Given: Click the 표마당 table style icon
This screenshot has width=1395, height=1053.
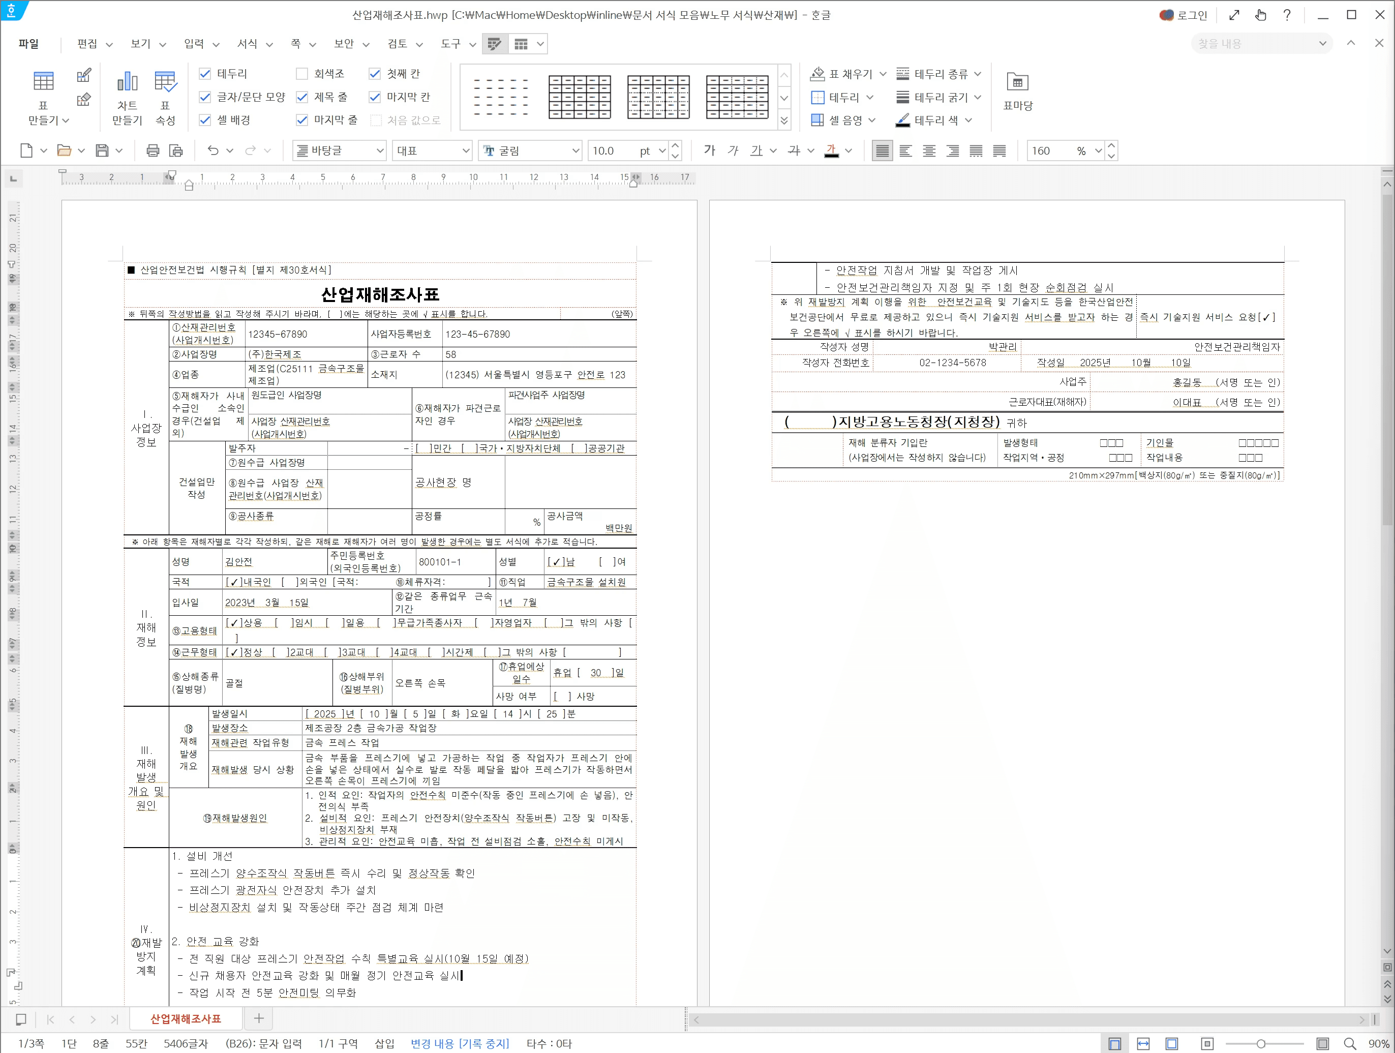Looking at the screenshot, I should coord(1017,82).
